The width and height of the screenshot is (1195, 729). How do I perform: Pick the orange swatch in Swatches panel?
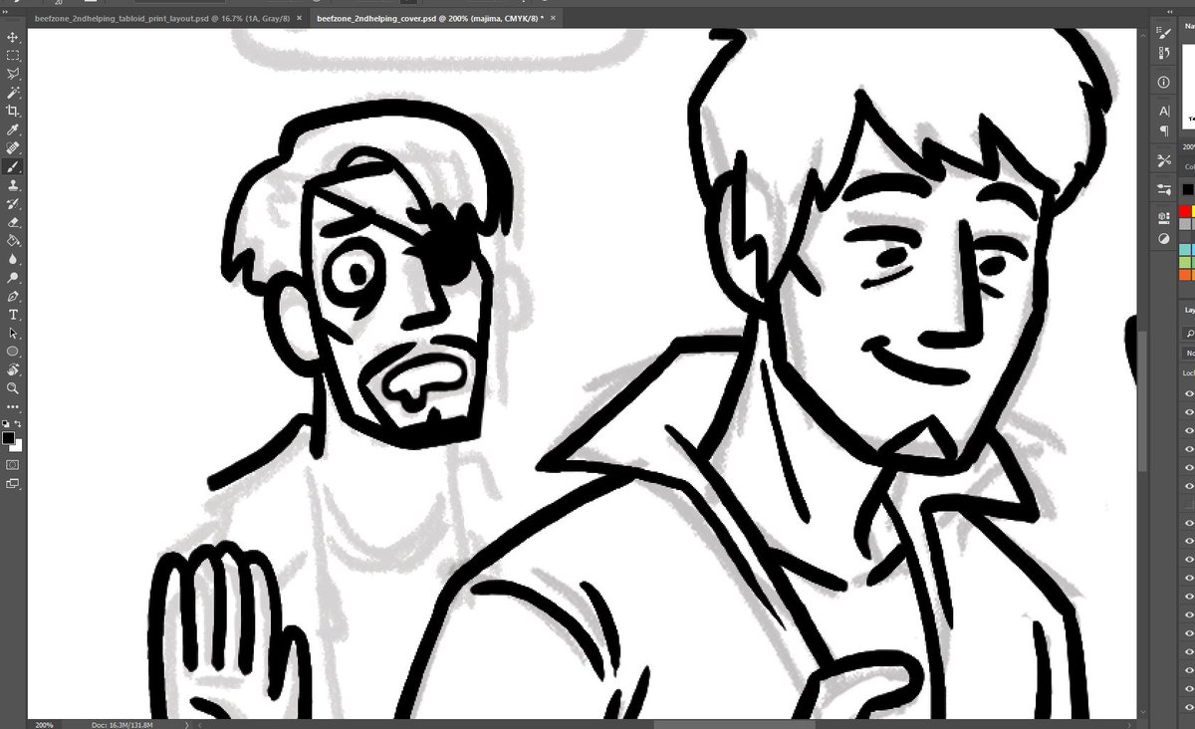tap(1186, 275)
